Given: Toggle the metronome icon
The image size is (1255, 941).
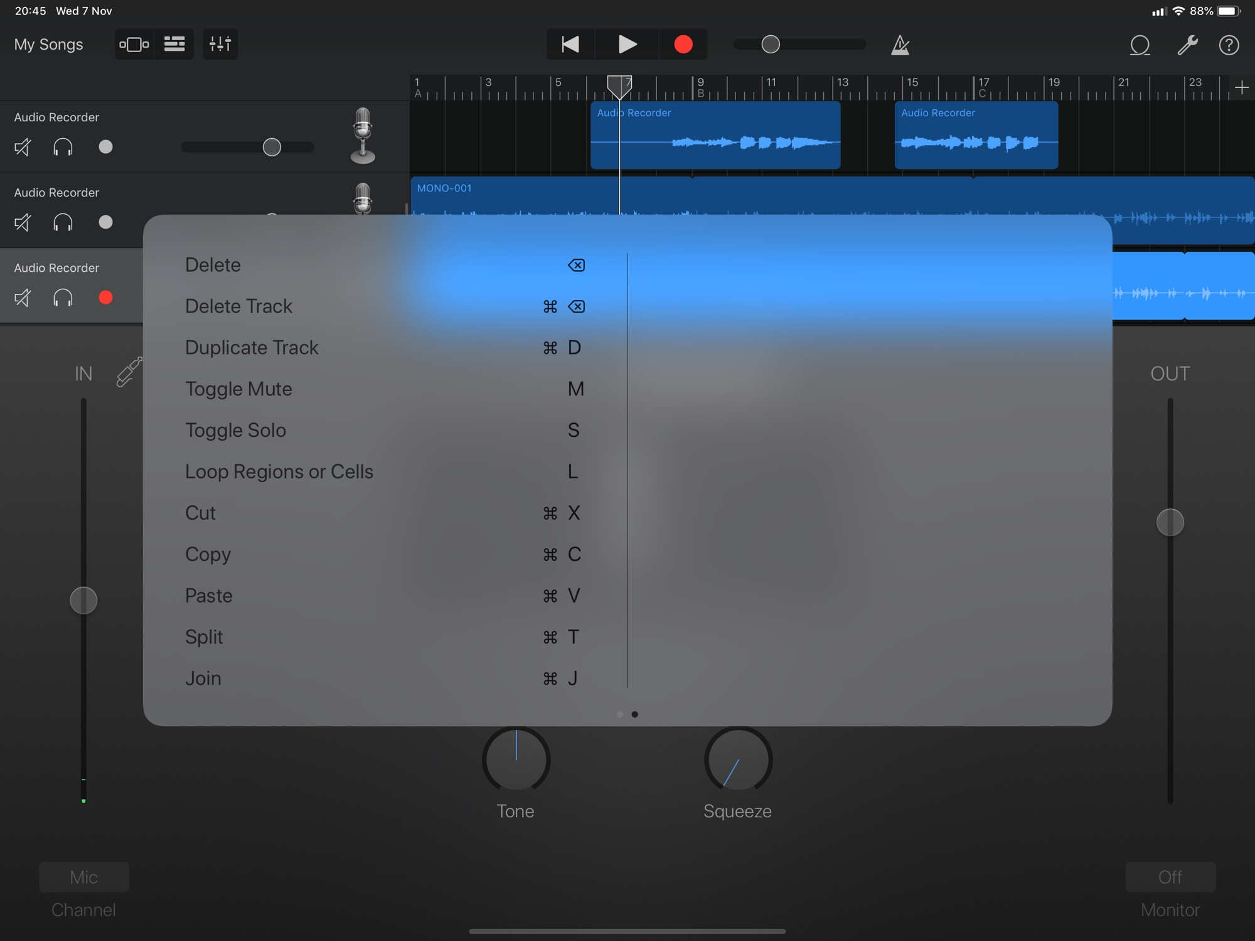Looking at the screenshot, I should (x=900, y=45).
